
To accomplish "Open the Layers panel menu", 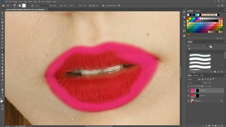I will coord(225,75).
